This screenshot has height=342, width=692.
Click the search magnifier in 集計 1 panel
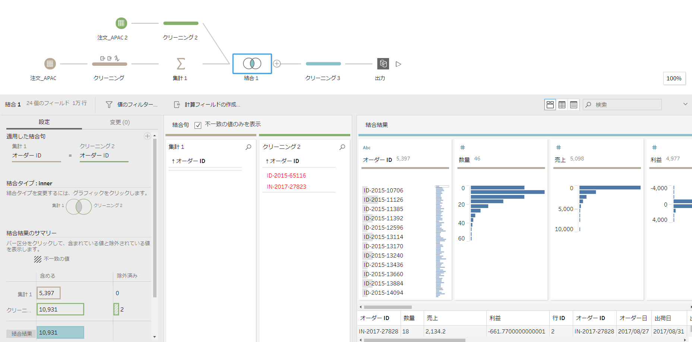(248, 147)
